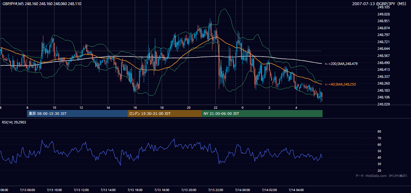This screenshot has width=411, height=193.
Task: Click the 7/13 22:00 time label
Action: pos(216,190)
